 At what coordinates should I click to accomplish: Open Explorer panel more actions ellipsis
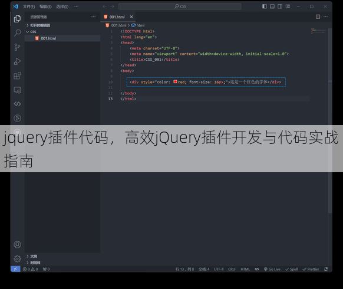coord(93,17)
